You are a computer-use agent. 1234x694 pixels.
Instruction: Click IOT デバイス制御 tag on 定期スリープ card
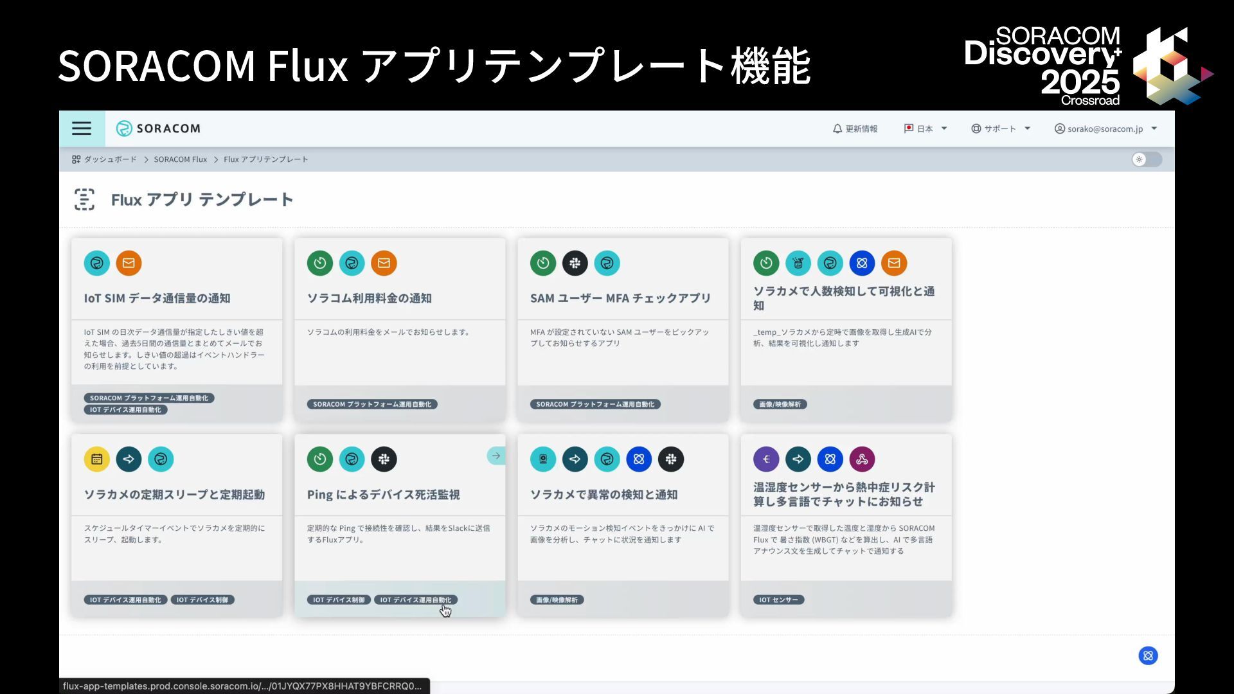point(202,600)
